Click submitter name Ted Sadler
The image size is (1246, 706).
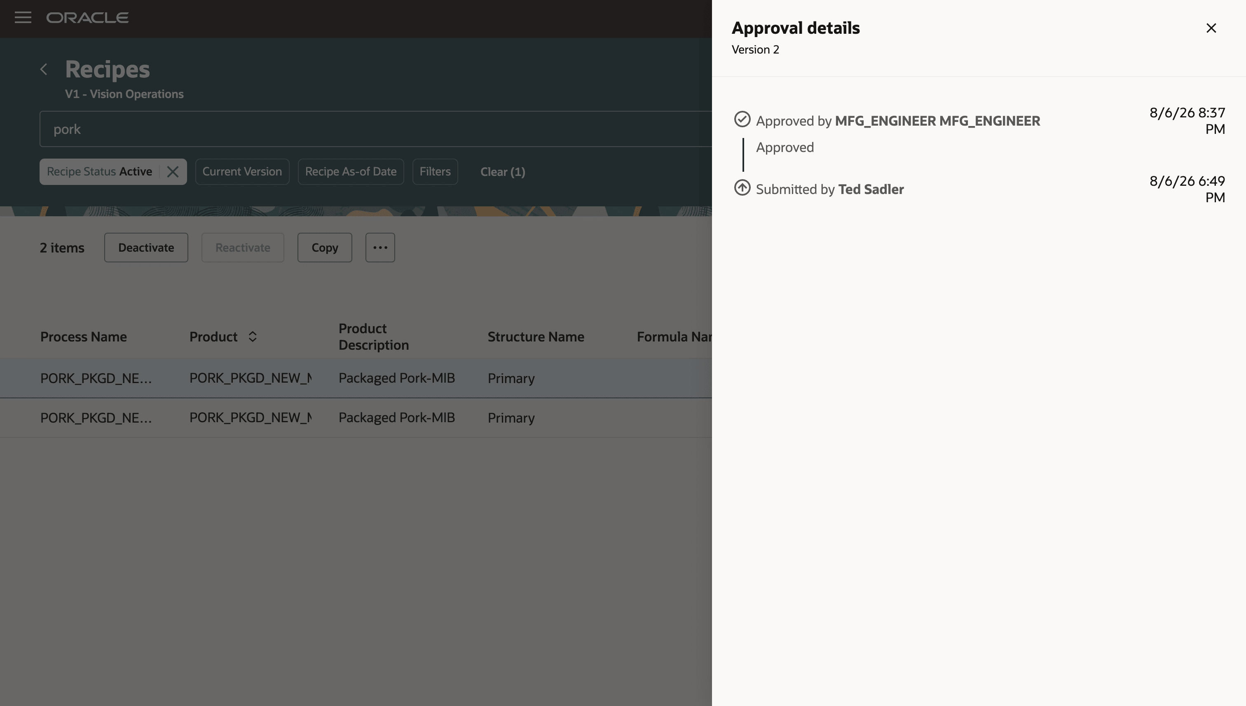(871, 189)
